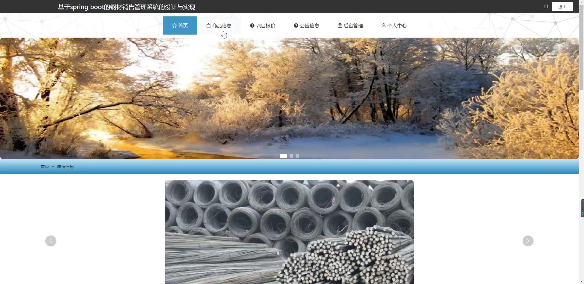
Task: Go to next product image arrow
Action: pyautogui.click(x=528, y=241)
